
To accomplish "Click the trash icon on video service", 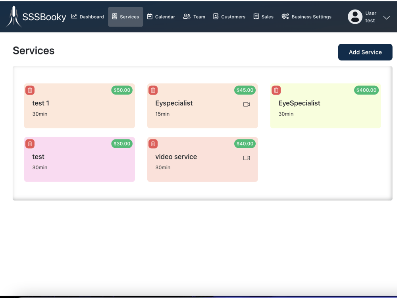I will (x=153, y=143).
